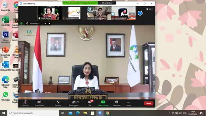The height and width of the screenshot is (116, 206).
Task: Select Mitra Seni participant thumbnail
Action: (x=74, y=13)
